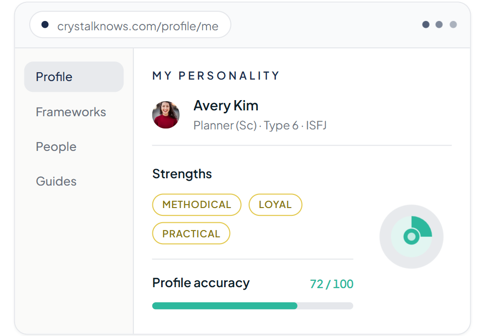Click the LOYAL strength tag

tap(275, 205)
